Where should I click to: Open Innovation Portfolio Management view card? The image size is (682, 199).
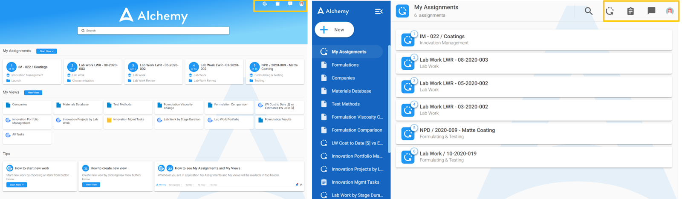27,122
